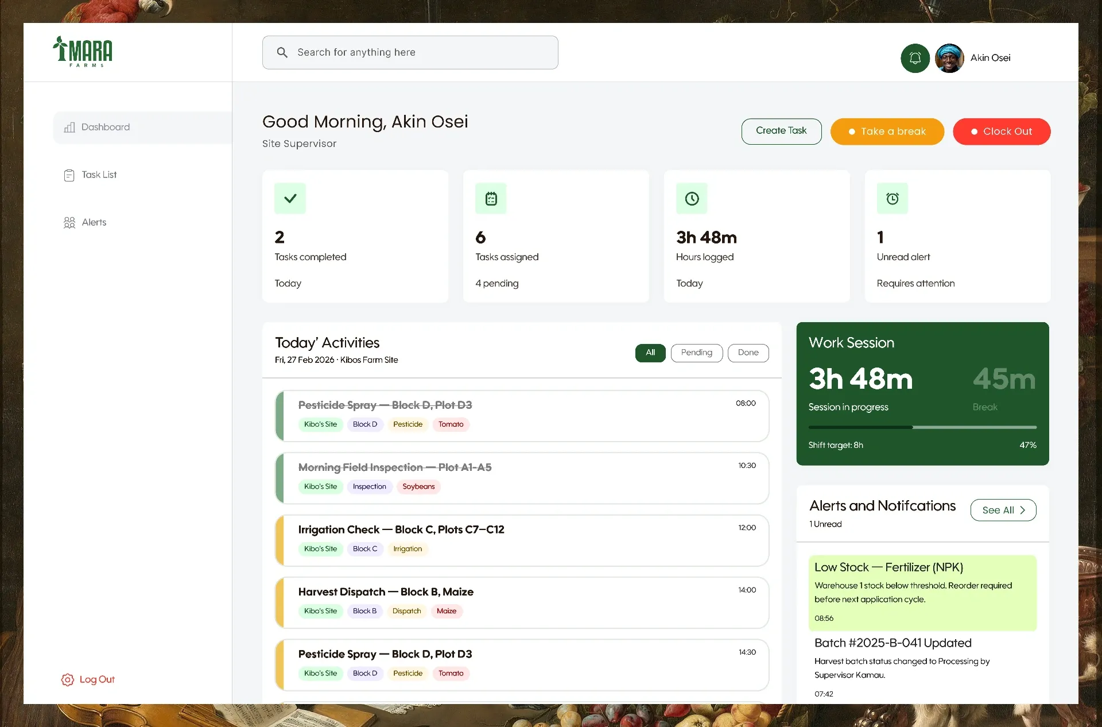Open Akin Osei's profile avatar
Image resolution: width=1102 pixels, height=727 pixels.
949,58
